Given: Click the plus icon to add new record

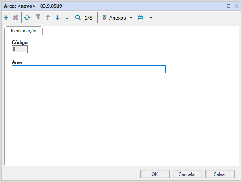Looking at the screenshot, I should 6,18.
